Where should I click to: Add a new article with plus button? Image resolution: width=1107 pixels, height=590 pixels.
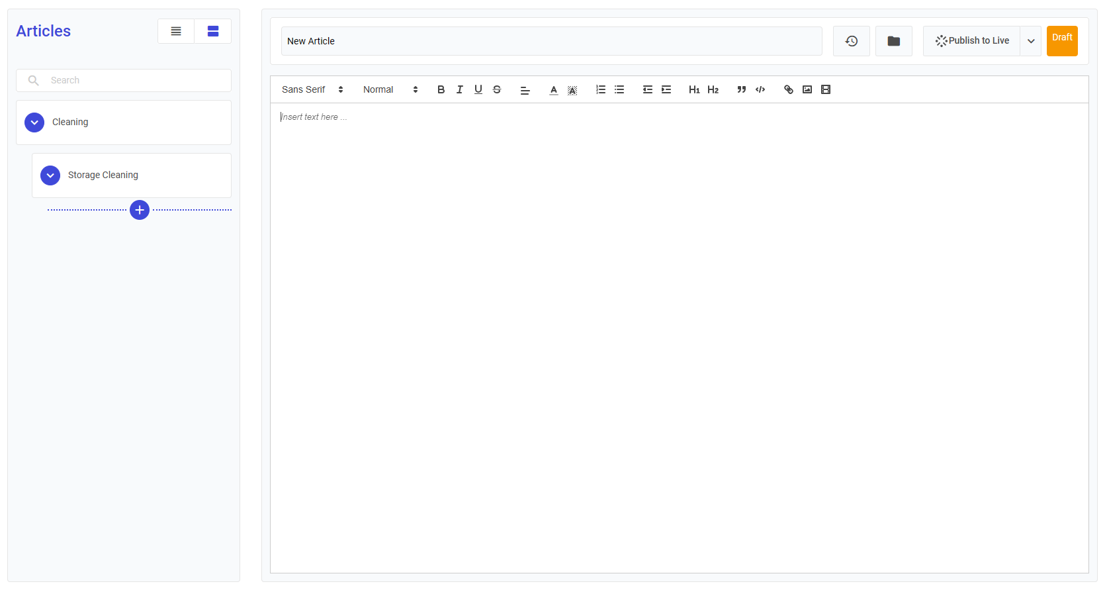pos(140,210)
